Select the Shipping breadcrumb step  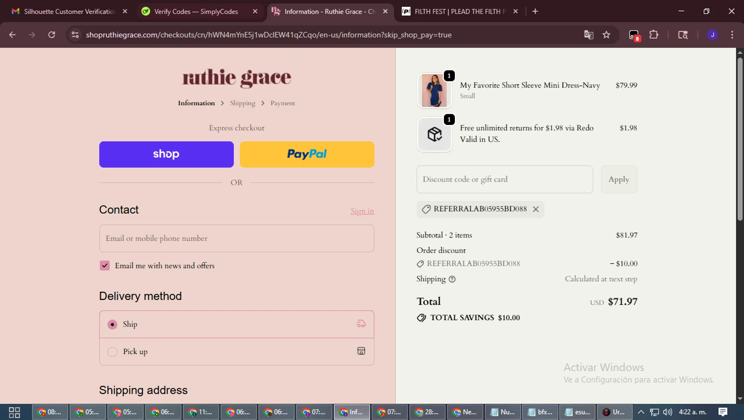click(x=243, y=103)
